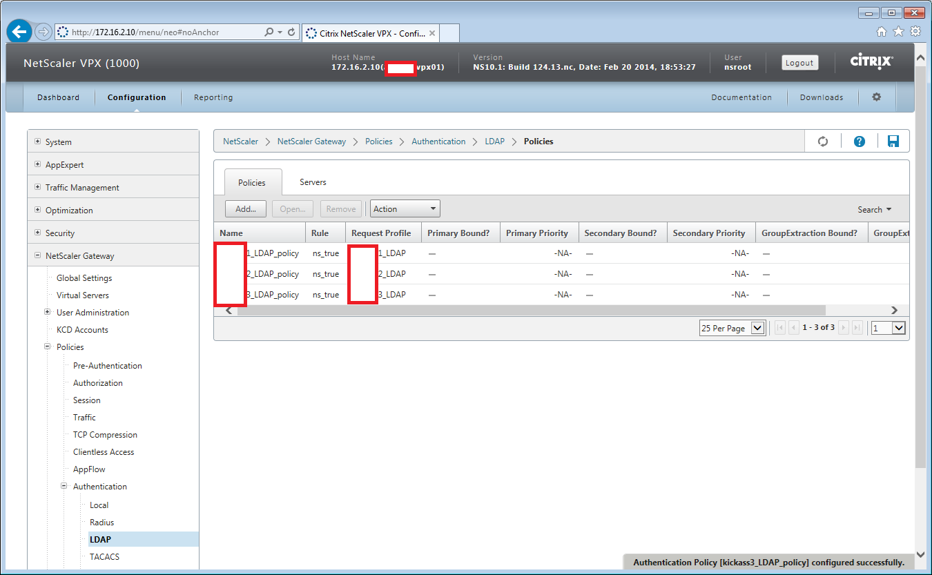Open the browser home icon
Viewport: 932px width, 575px height.
click(882, 32)
